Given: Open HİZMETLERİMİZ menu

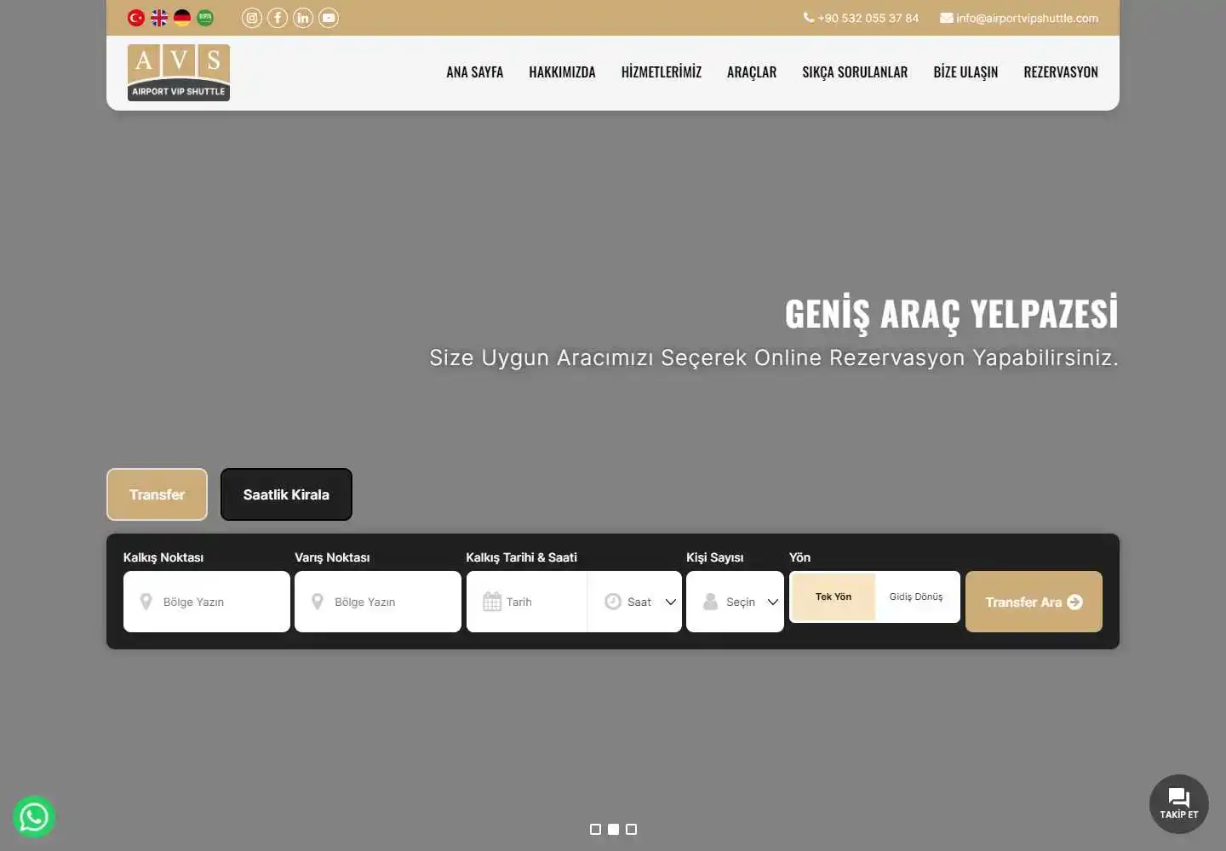Looking at the screenshot, I should [662, 72].
